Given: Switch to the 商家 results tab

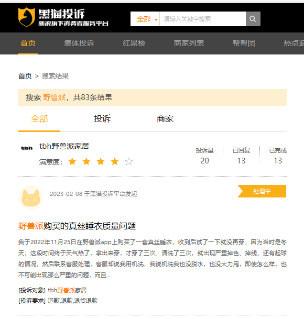Looking at the screenshot, I should point(165,119).
